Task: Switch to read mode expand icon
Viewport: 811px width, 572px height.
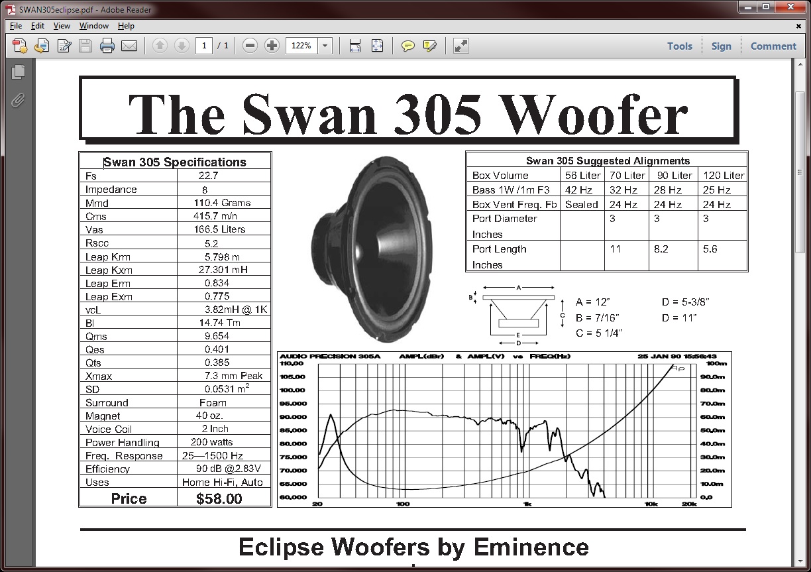Action: tap(460, 46)
